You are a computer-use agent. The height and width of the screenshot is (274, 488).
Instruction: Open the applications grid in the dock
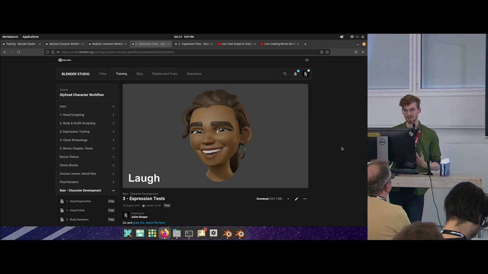(152, 233)
